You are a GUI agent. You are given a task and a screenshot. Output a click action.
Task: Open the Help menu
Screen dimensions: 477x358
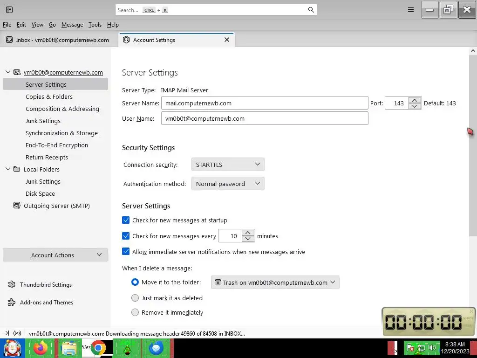coord(113,25)
